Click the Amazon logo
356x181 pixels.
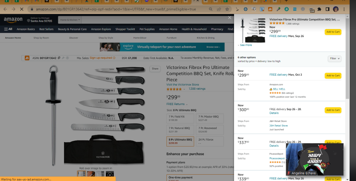click(x=13, y=20)
